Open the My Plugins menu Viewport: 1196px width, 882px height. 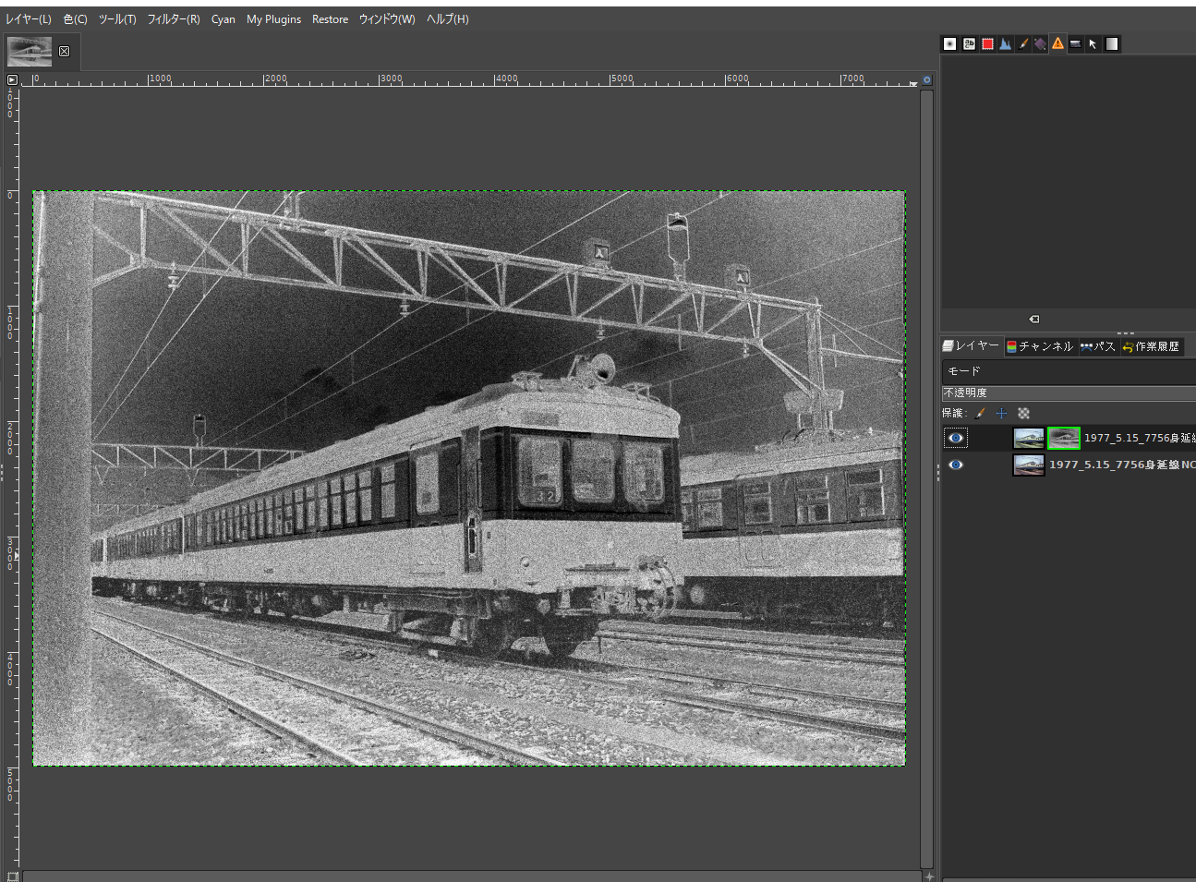click(x=273, y=19)
